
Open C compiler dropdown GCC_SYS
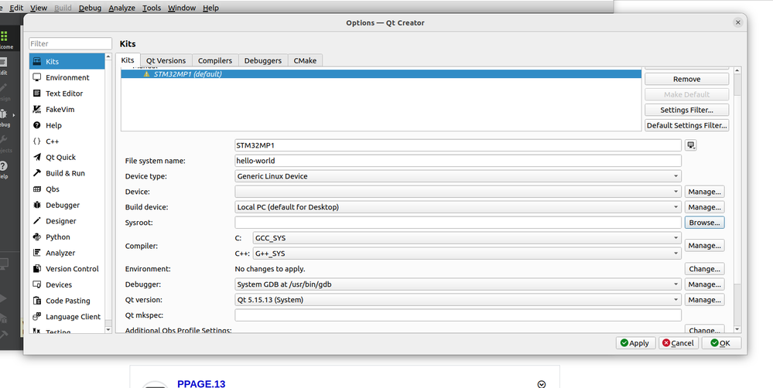pyautogui.click(x=467, y=238)
